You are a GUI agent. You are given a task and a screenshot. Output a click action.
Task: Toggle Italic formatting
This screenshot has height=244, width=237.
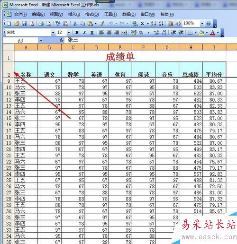(84, 33)
